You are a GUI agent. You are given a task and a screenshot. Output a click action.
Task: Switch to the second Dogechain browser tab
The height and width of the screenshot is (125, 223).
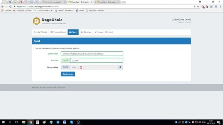tap(107, 2)
